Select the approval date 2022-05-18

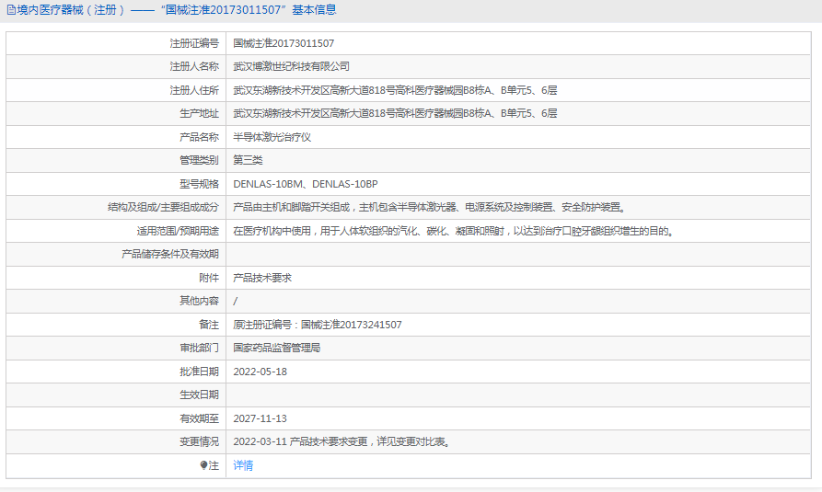pyautogui.click(x=260, y=372)
